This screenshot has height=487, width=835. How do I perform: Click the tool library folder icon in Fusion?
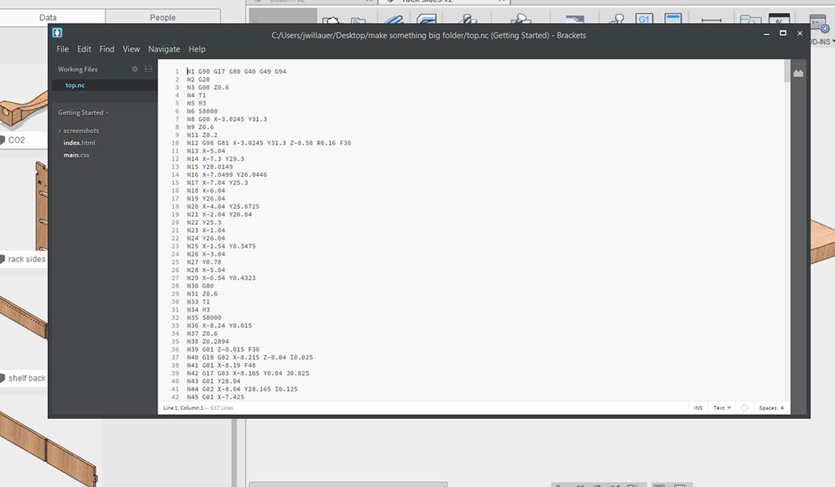751,19
